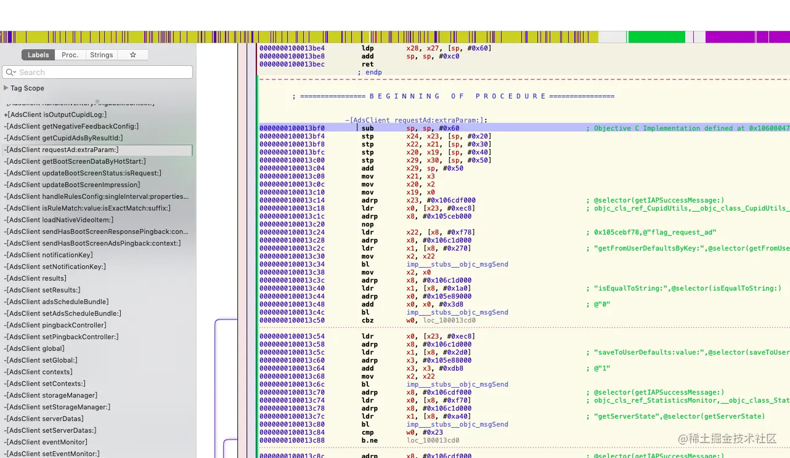Jump to large green segment in navigation bar
This screenshot has height=458, width=790.
[x=656, y=37]
